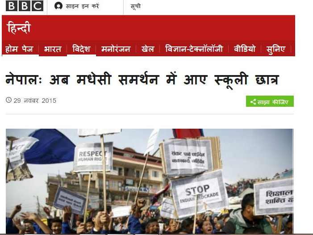Open the protest photo thumbnail

(150, 181)
